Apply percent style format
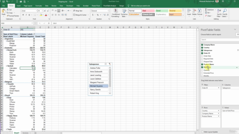Image resolution: width=239 pixels, height=134 pixels. 98,15
